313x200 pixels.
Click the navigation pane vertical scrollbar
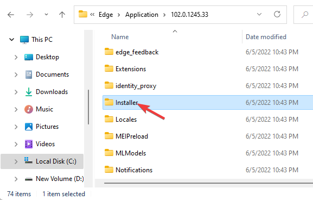click(x=88, y=107)
